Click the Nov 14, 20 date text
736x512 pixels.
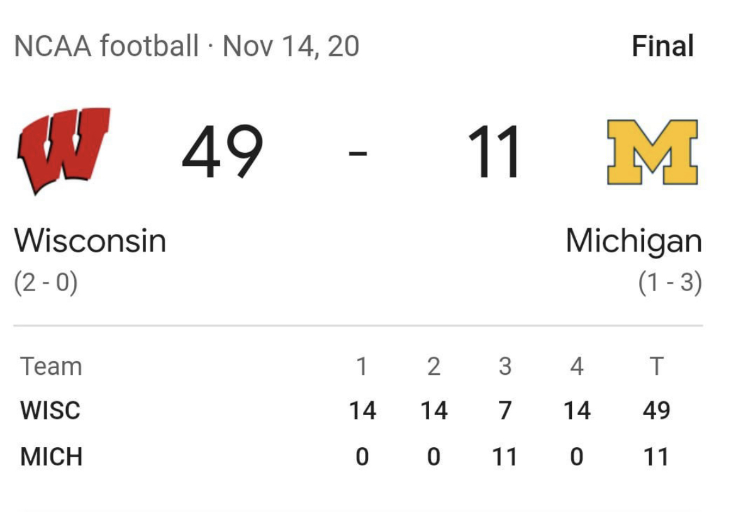291,47
